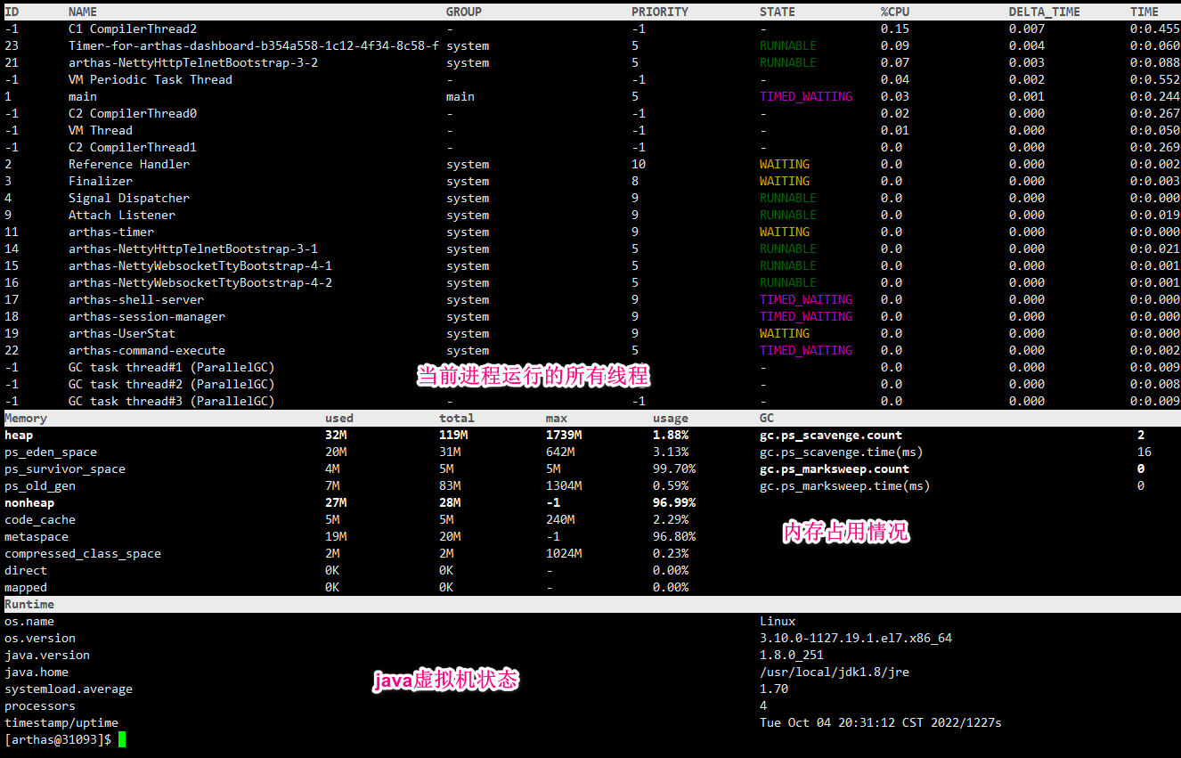Select GC task thread#2 (ParallelGC)
The image size is (1181, 758).
[x=172, y=384]
